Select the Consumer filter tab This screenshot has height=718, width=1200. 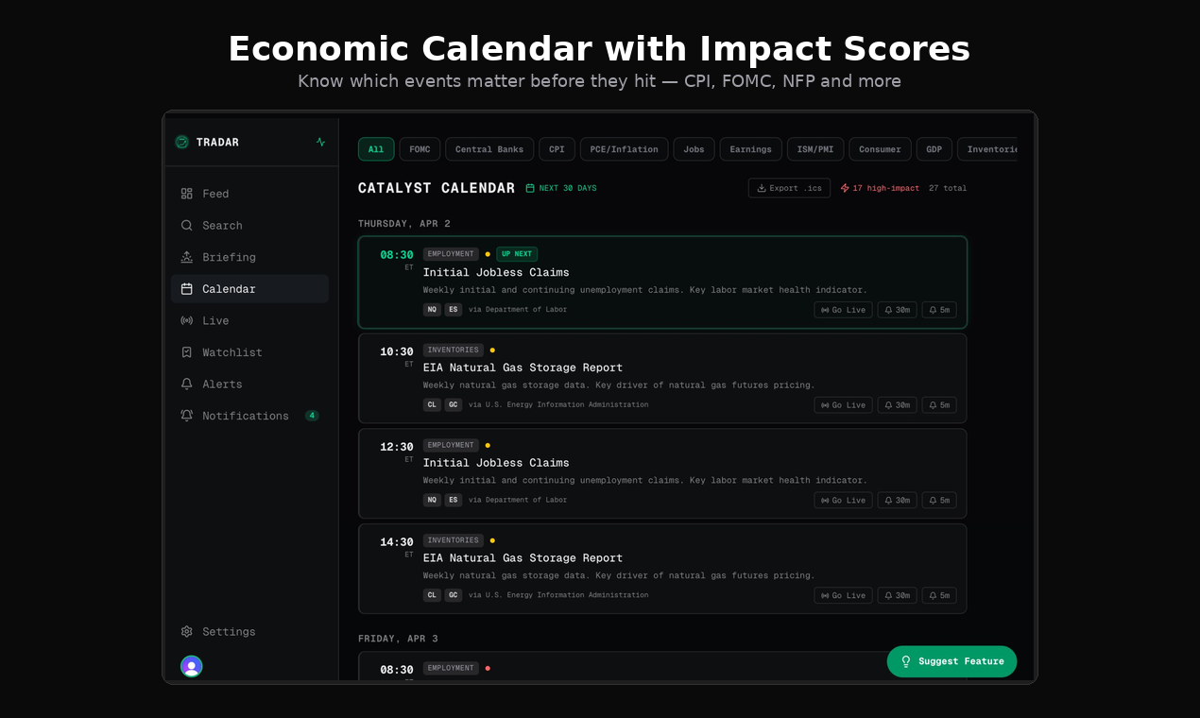coord(880,149)
